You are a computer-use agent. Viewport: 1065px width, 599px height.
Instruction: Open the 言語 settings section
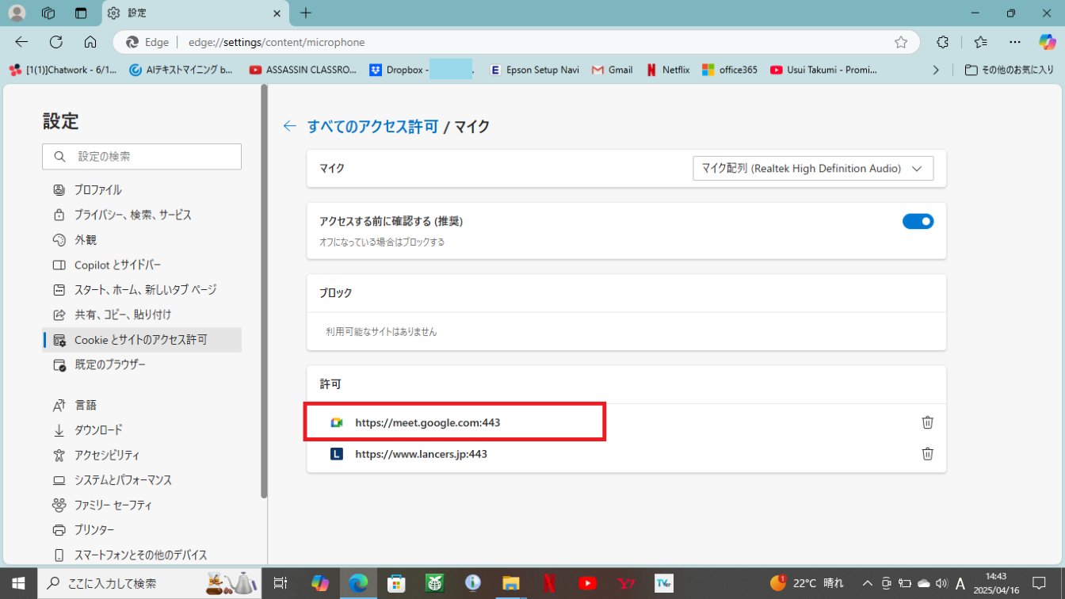click(86, 405)
